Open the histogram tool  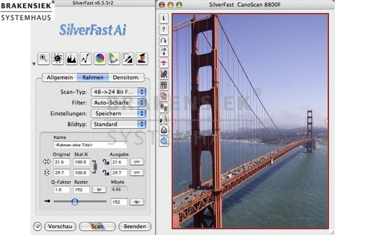pos(71,58)
